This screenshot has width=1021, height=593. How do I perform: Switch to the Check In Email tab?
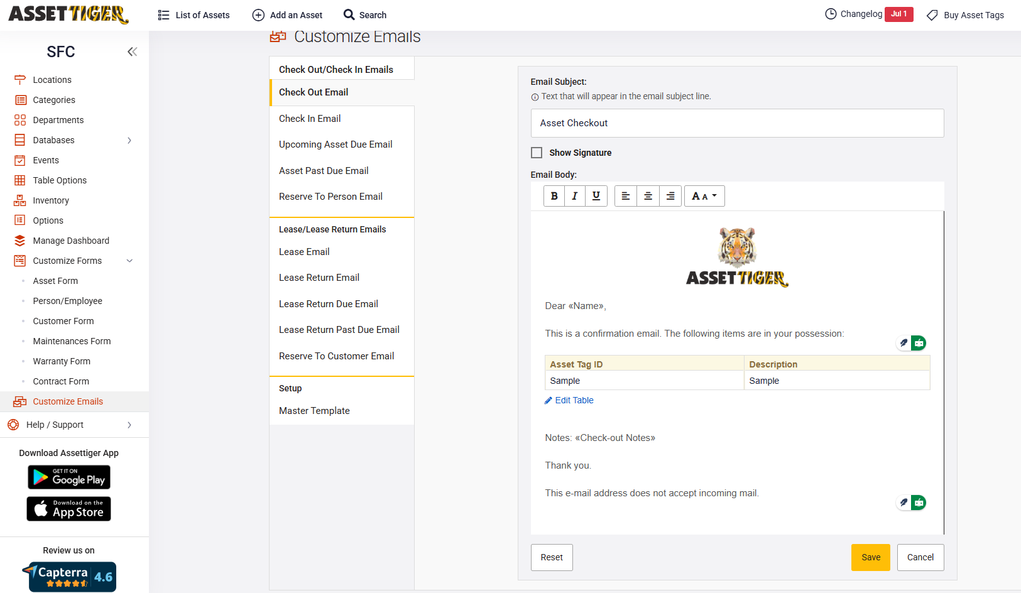[x=309, y=118]
